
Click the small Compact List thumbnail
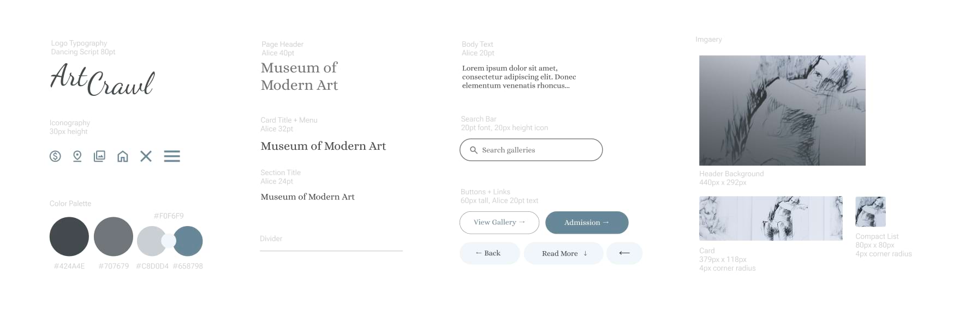pyautogui.click(x=871, y=212)
